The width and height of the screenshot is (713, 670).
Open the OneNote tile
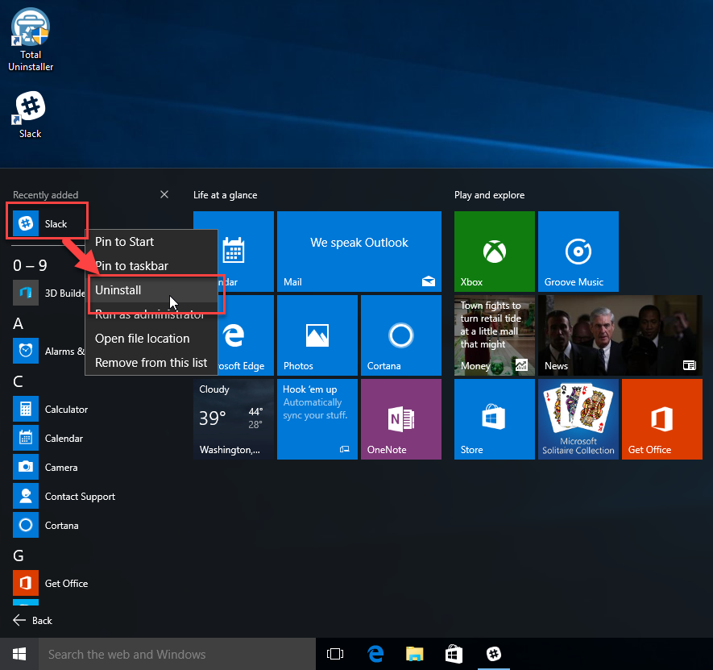[401, 419]
